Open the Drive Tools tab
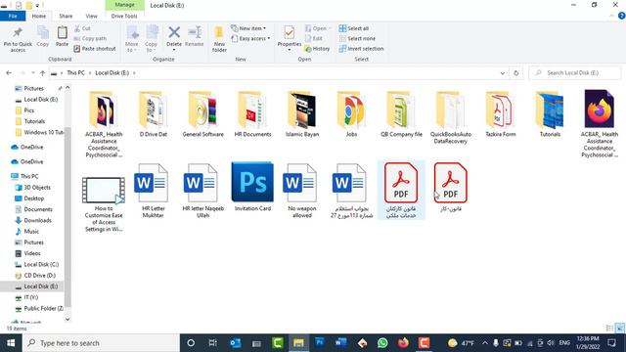626x352 pixels. coord(124,16)
